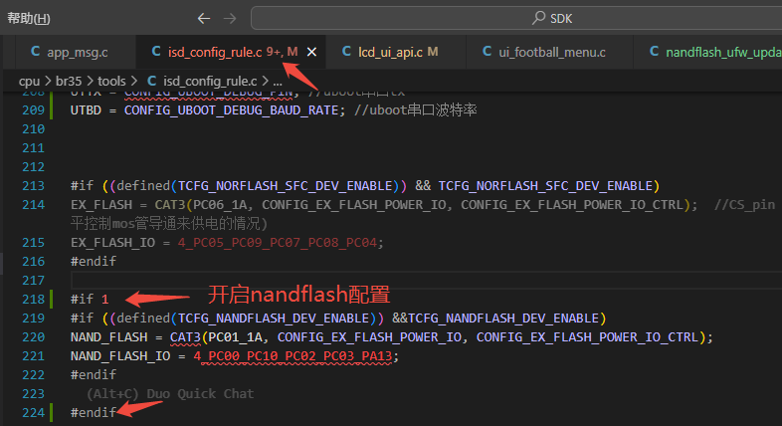Screen dimensions: 782x426
Task: Click line number 224
Action: [x=34, y=413]
